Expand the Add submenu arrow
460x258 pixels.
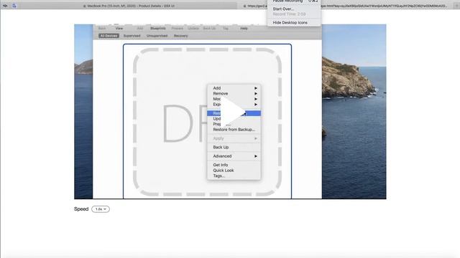click(256, 88)
